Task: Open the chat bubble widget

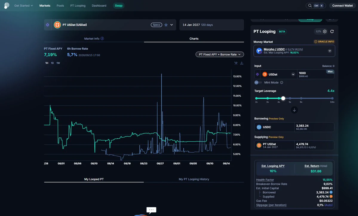Action: (151, 210)
